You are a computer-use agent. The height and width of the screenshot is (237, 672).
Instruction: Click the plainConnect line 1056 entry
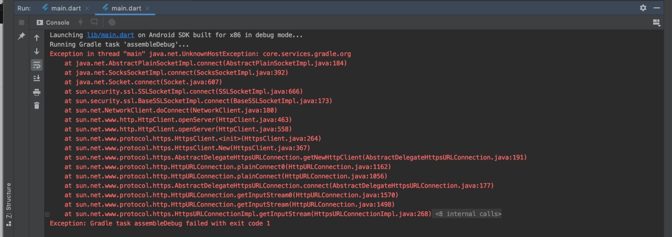226,177
